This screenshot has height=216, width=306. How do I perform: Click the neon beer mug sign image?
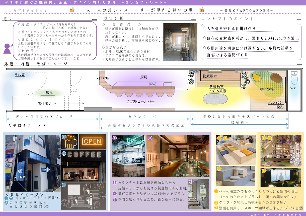70,142
